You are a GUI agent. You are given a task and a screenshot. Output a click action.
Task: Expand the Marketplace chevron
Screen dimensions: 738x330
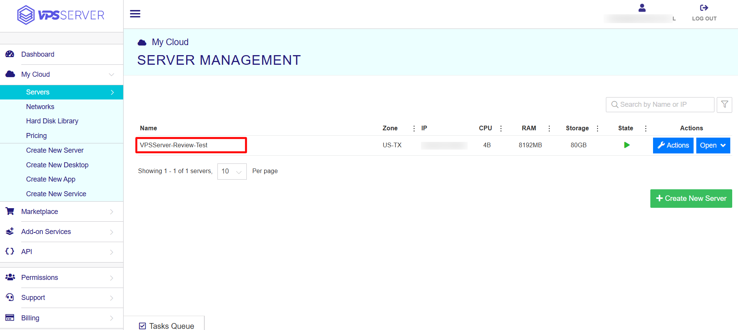click(112, 212)
